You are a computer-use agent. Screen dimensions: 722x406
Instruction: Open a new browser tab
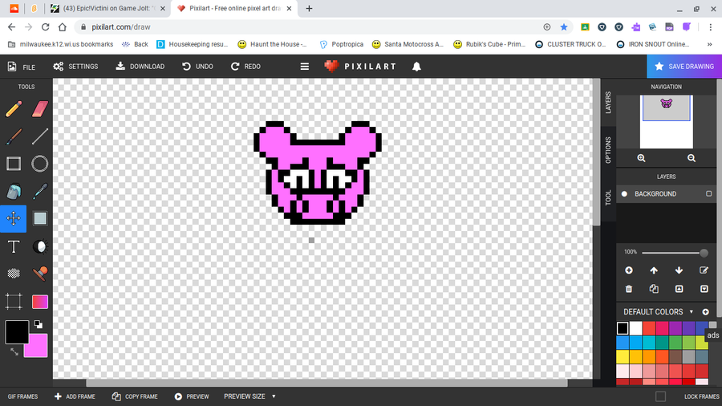tap(309, 8)
